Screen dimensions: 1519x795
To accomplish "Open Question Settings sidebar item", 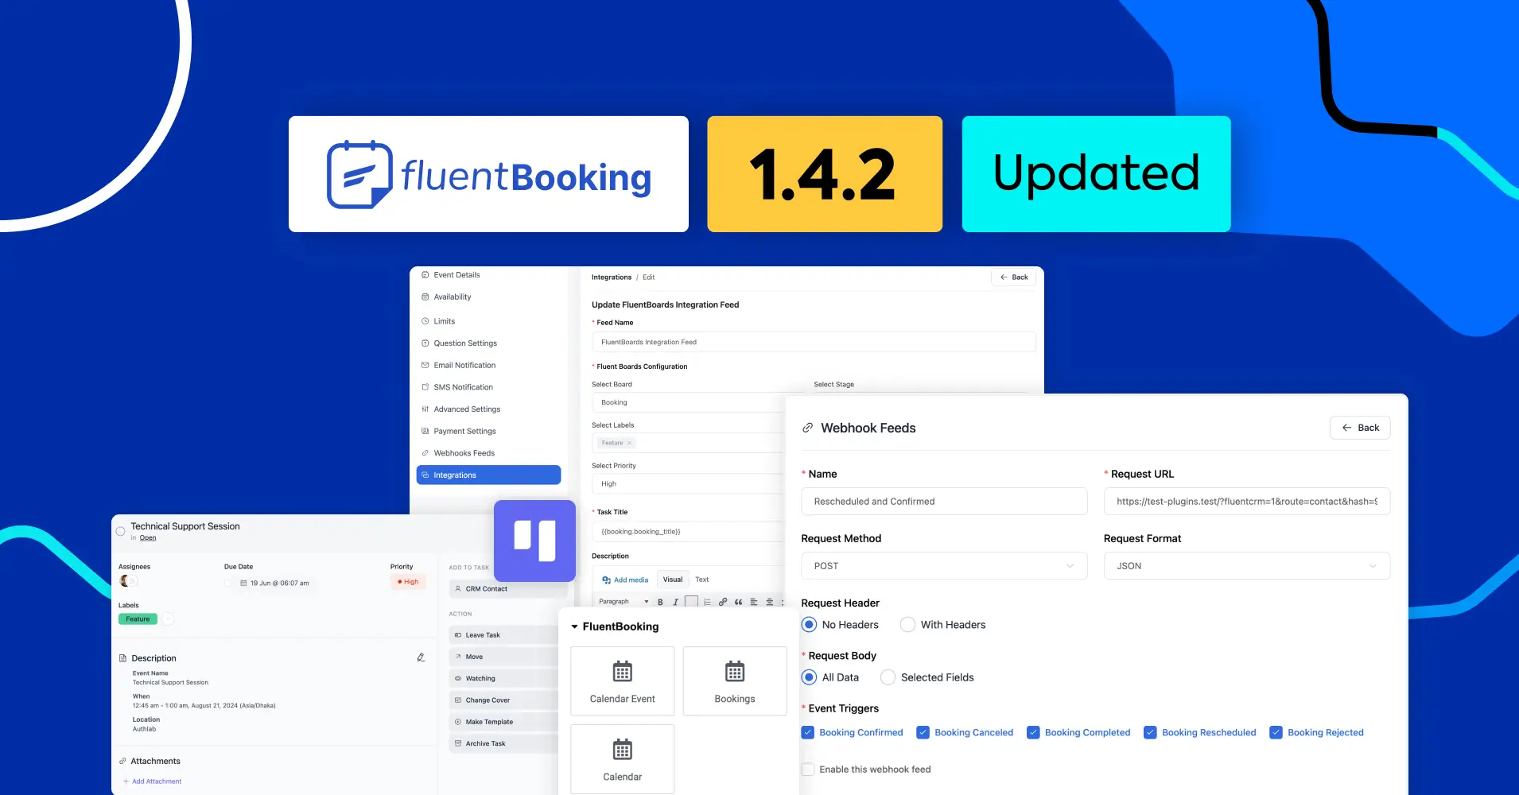I will pyautogui.click(x=459, y=343).
